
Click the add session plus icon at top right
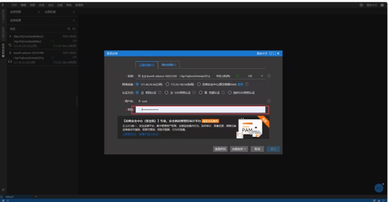361,5
